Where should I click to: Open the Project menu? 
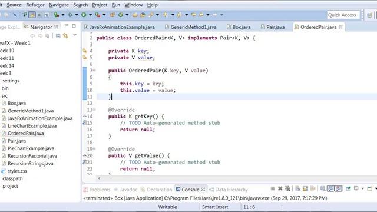click(x=100, y=5)
